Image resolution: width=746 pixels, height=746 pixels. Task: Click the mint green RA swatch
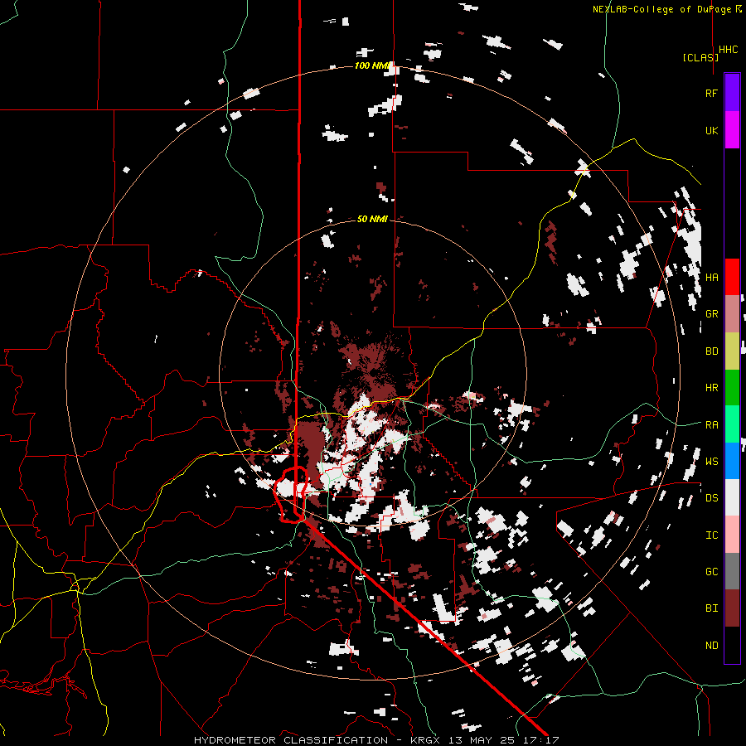[x=732, y=424]
